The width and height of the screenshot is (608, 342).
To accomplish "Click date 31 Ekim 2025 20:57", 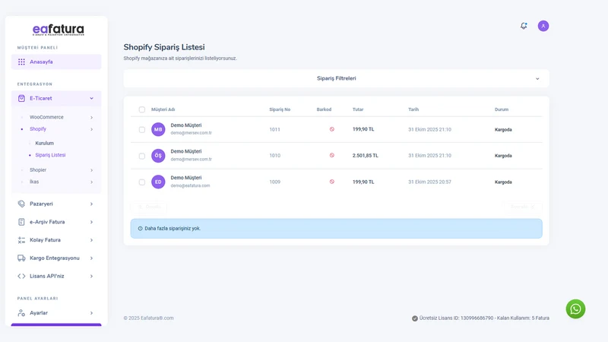I will coord(429,182).
